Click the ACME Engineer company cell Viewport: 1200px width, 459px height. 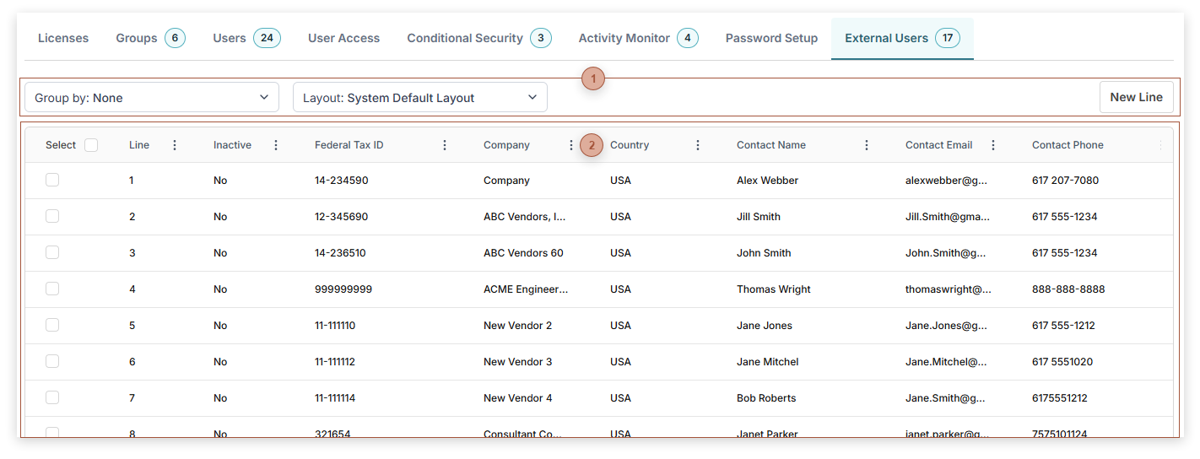pos(526,289)
